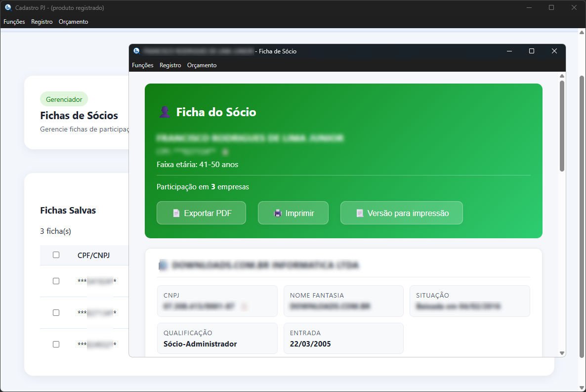This screenshot has width=586, height=392.
Task: Tick the second ficha row checkbox
Action: pyautogui.click(x=56, y=312)
